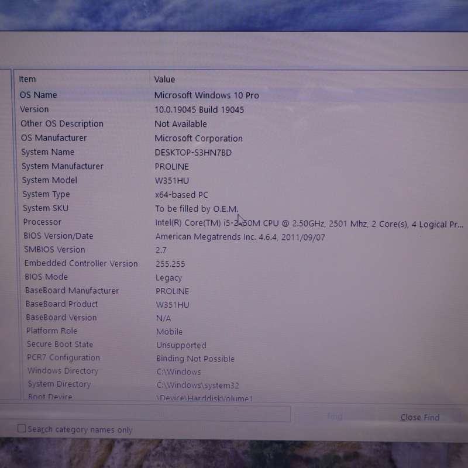Select '10.0.19045 Build 19045' value

[199, 109]
